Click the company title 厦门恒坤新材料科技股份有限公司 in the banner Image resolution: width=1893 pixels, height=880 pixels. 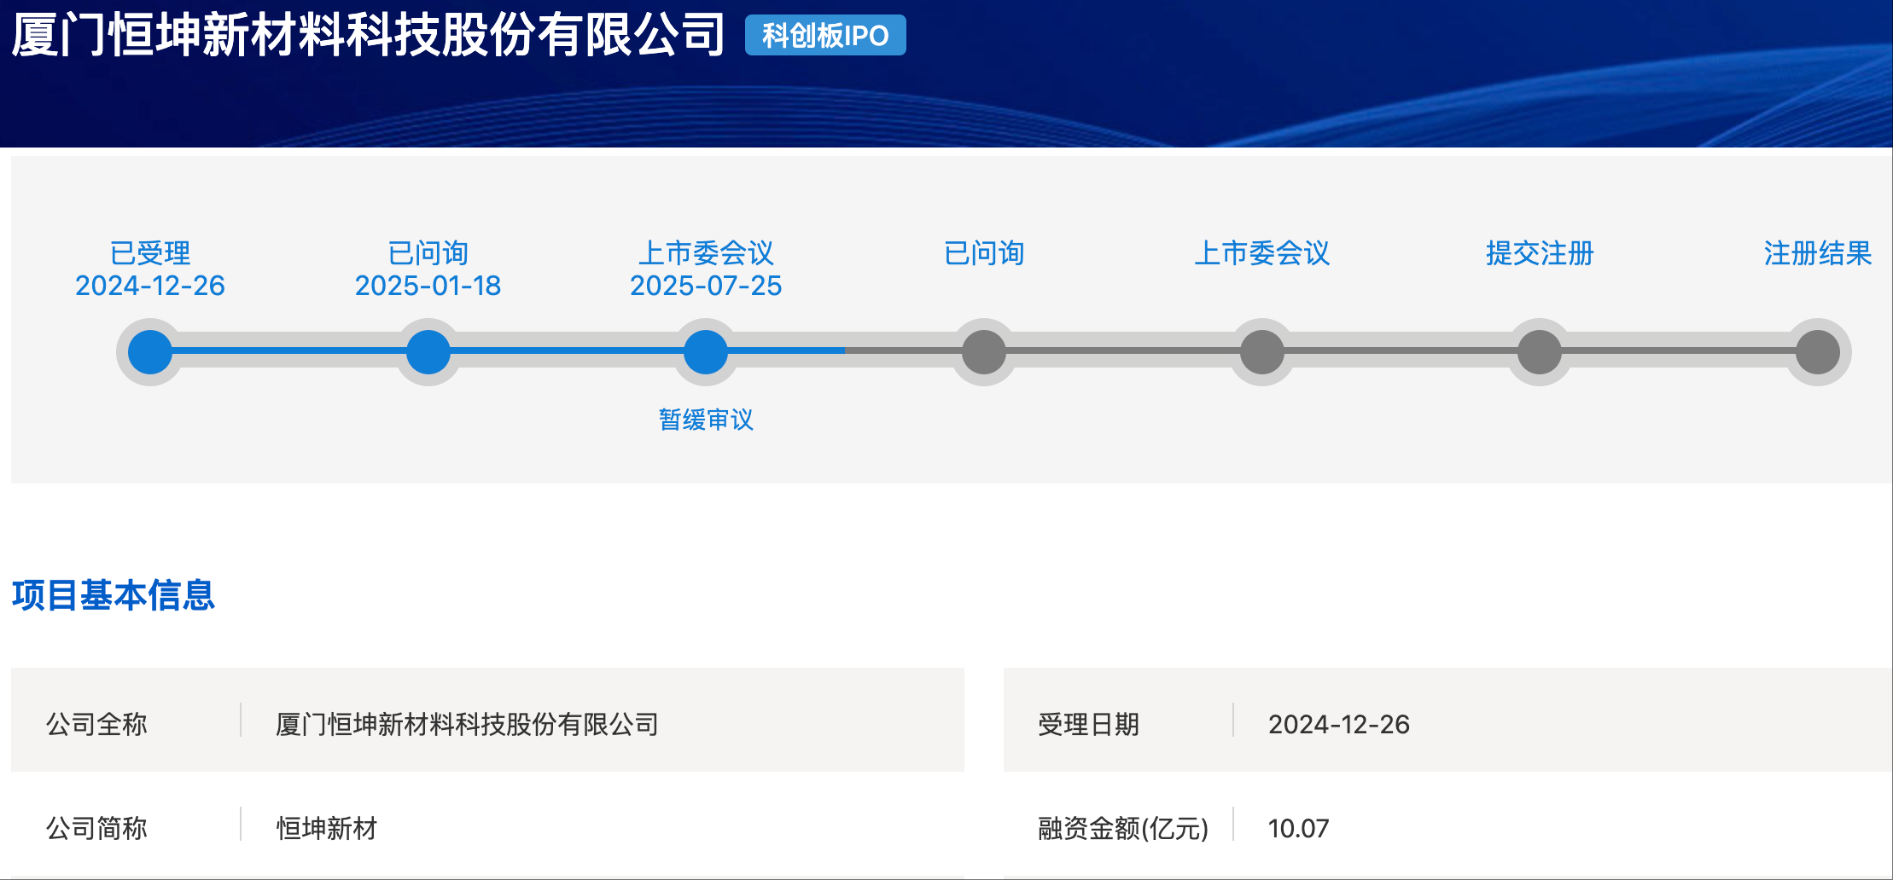point(369,35)
